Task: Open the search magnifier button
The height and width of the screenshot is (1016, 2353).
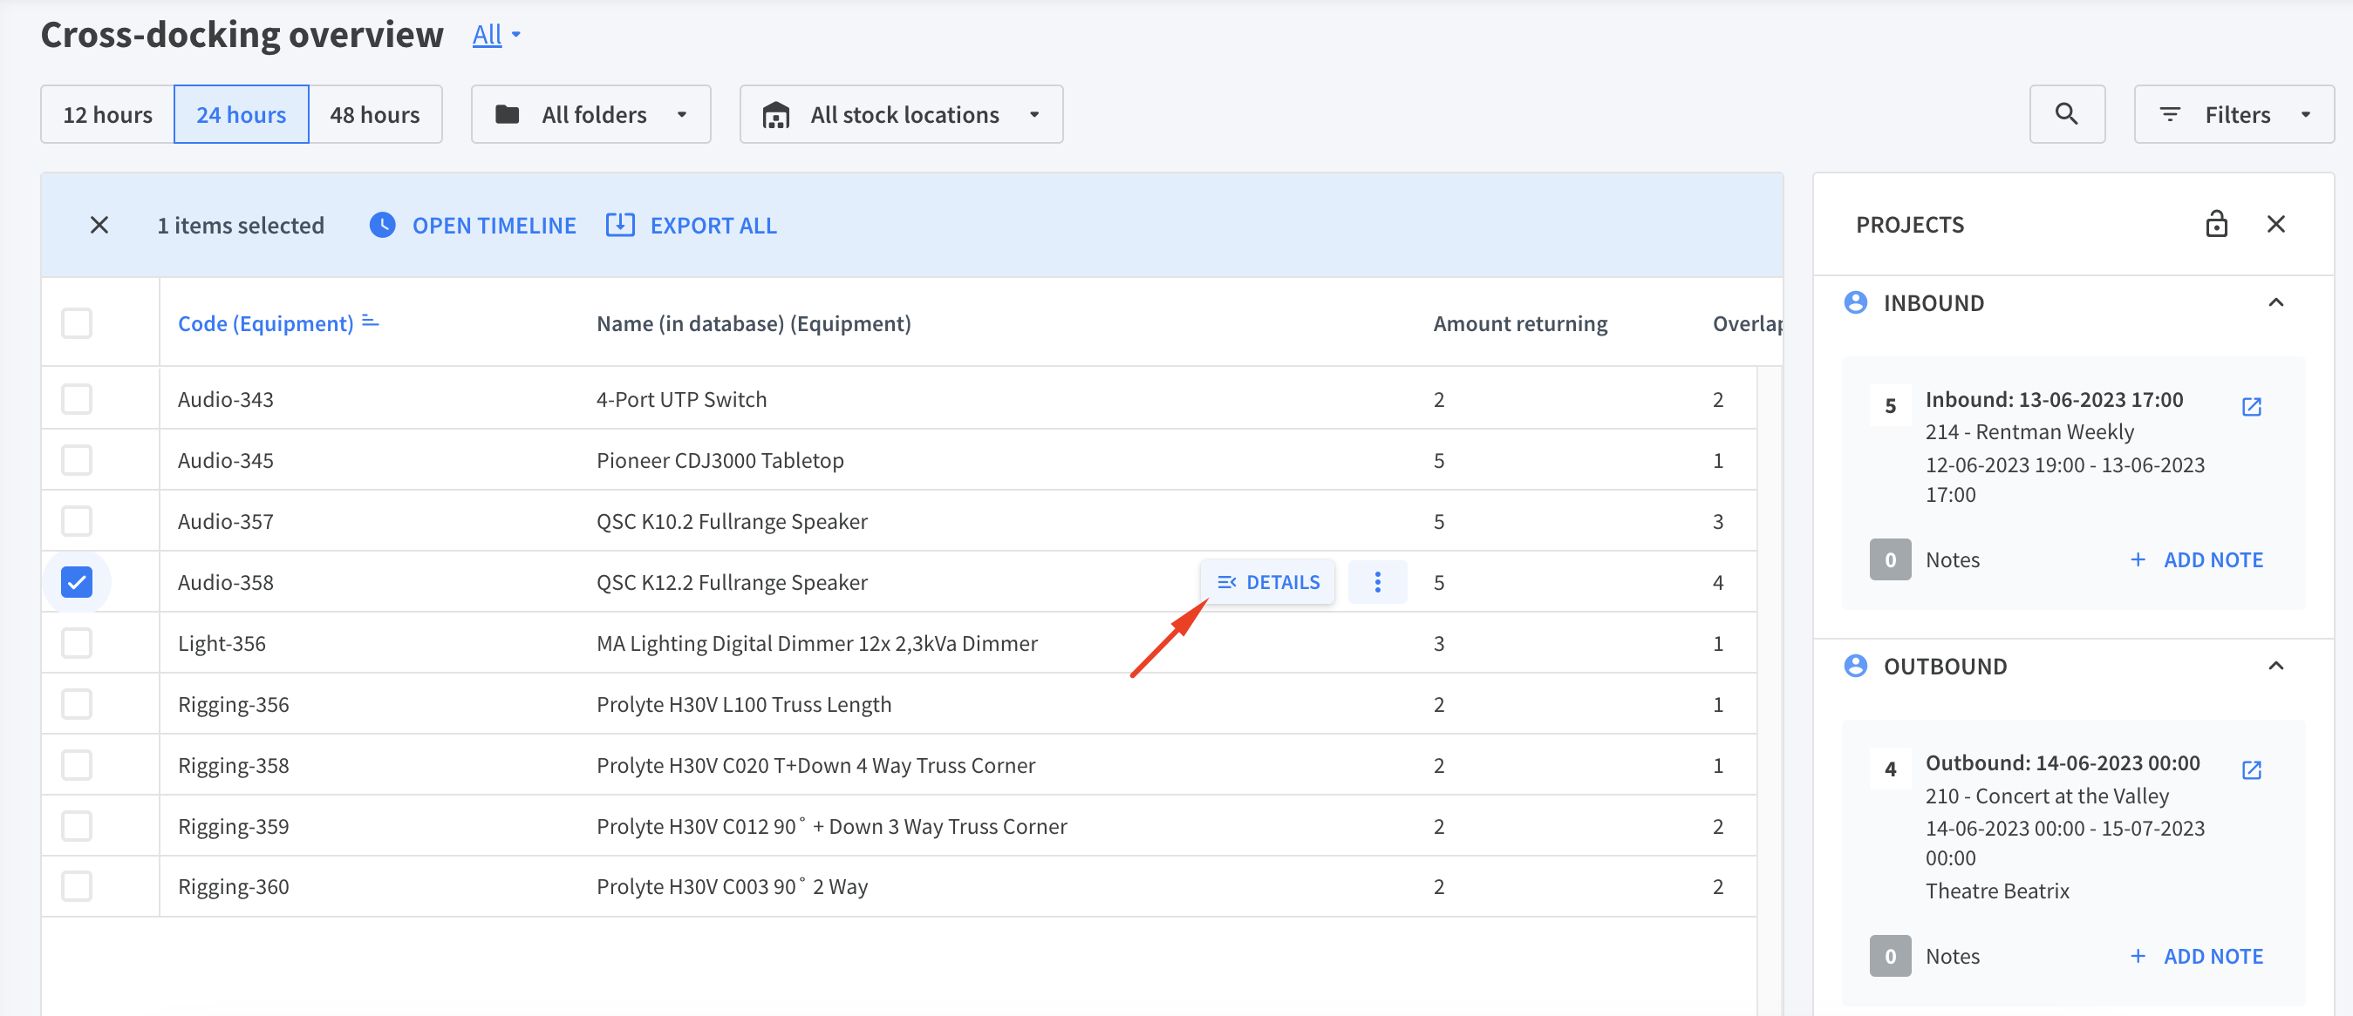Action: pos(2066,114)
